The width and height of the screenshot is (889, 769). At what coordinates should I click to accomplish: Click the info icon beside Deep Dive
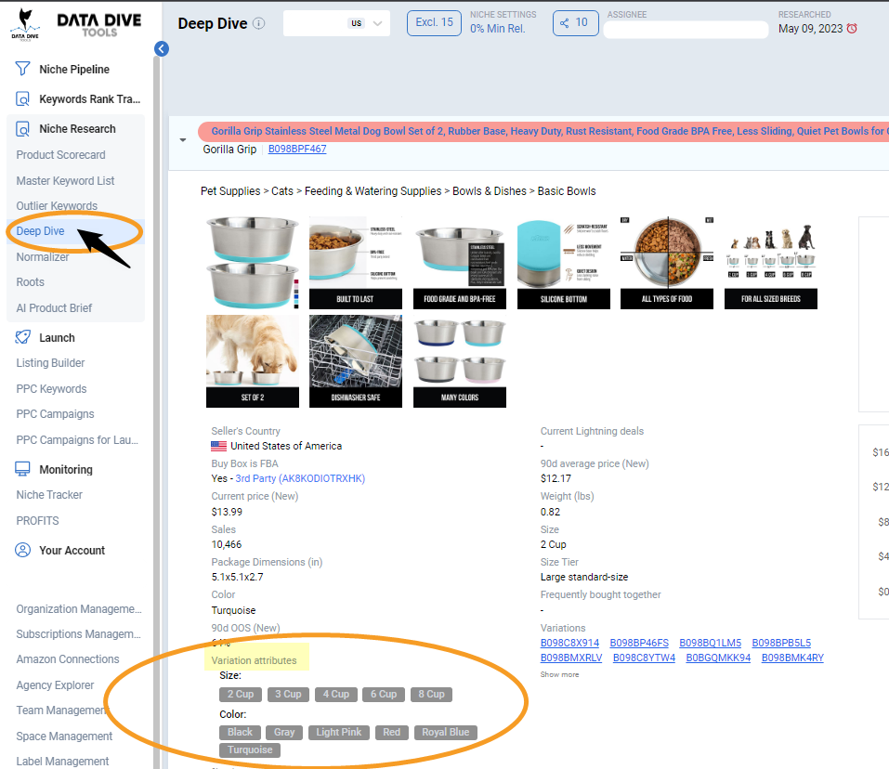[x=258, y=24]
